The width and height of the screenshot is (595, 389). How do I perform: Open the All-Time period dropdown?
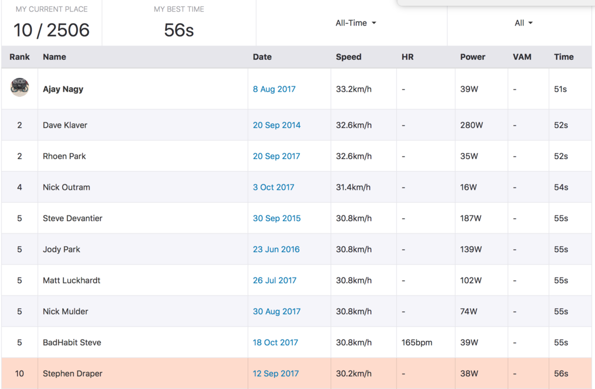[356, 23]
